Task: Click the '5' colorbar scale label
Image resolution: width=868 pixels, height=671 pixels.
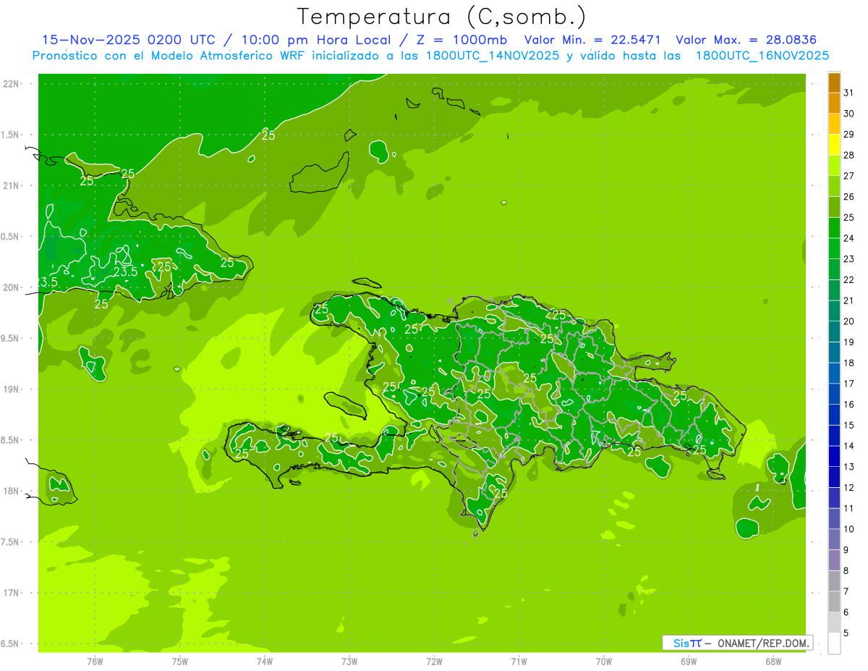Action: coord(846,633)
